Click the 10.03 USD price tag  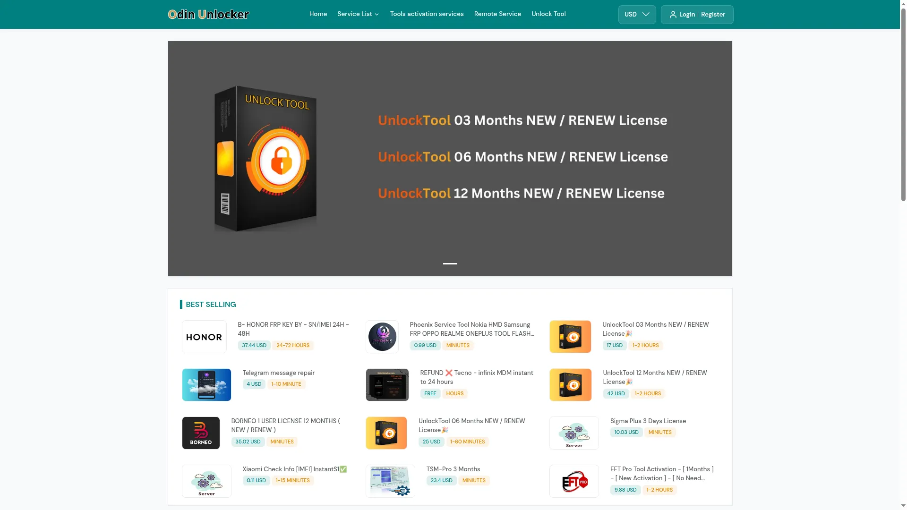tap(626, 433)
